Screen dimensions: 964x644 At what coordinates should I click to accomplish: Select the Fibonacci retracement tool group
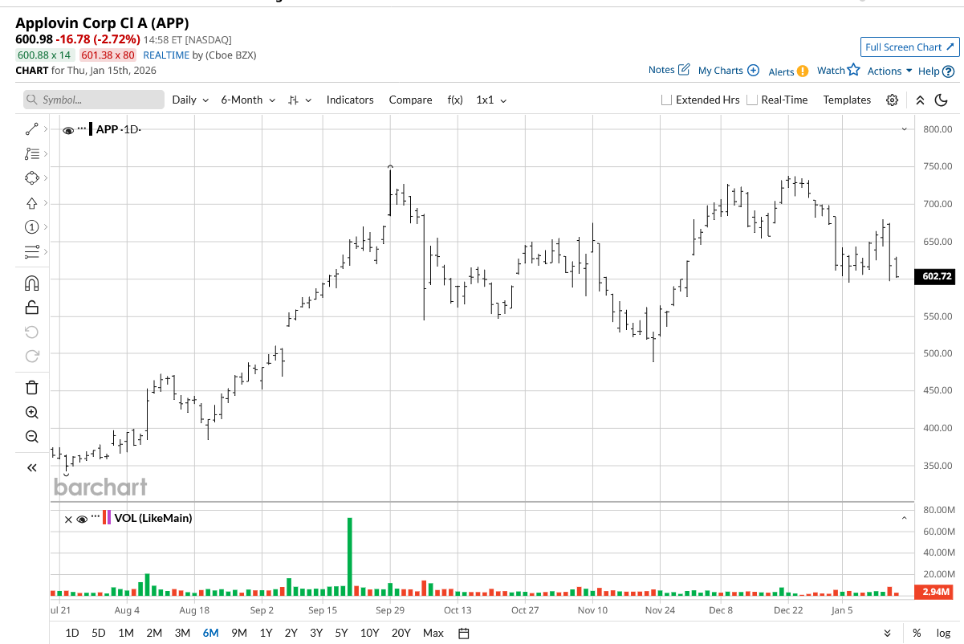tap(32, 153)
